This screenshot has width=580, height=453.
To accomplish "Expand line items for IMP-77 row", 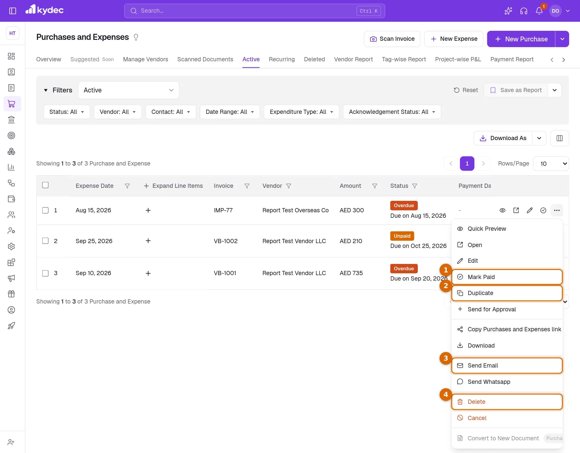I will pyautogui.click(x=148, y=210).
